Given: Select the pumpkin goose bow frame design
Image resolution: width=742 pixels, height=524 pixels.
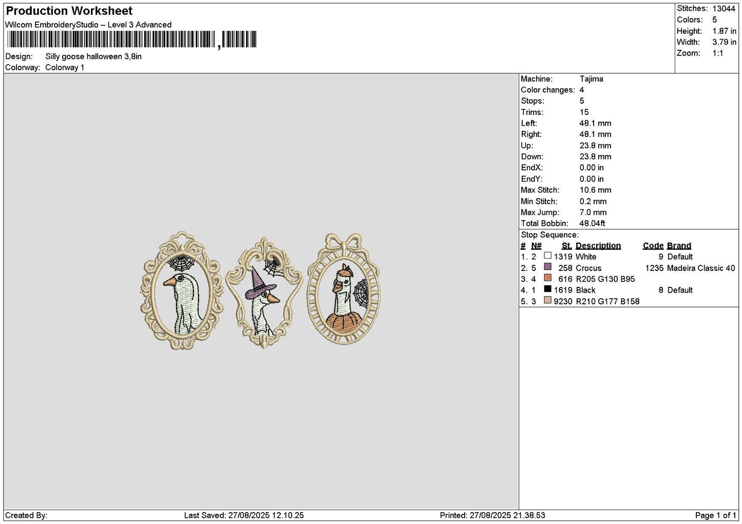Looking at the screenshot, I should [x=343, y=288].
